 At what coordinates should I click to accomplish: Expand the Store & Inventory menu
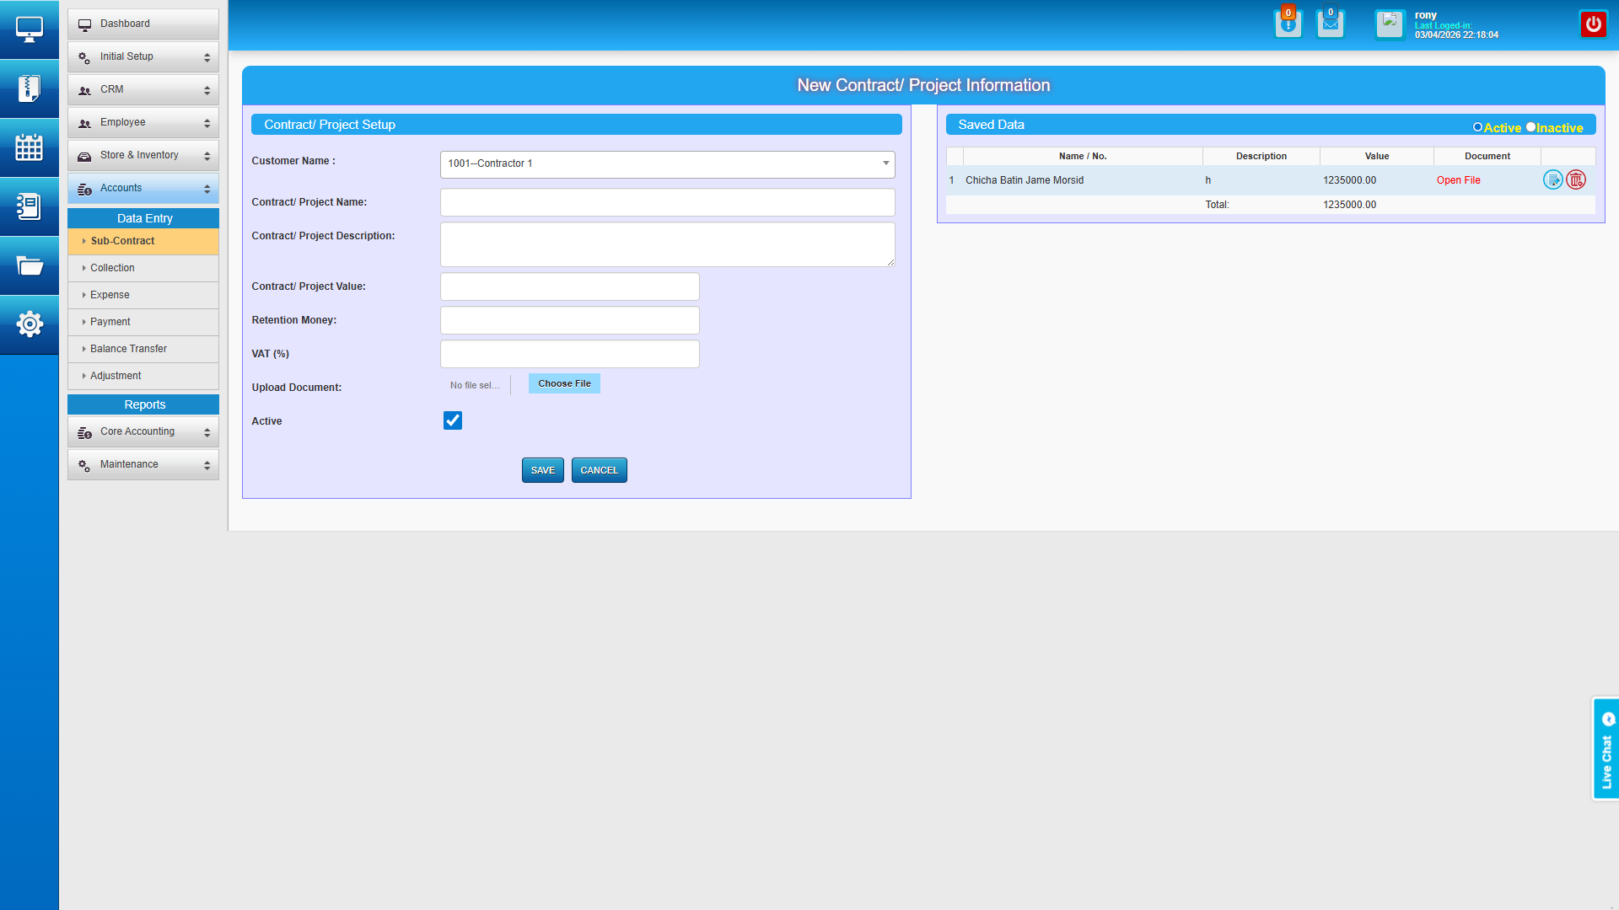[x=143, y=155]
